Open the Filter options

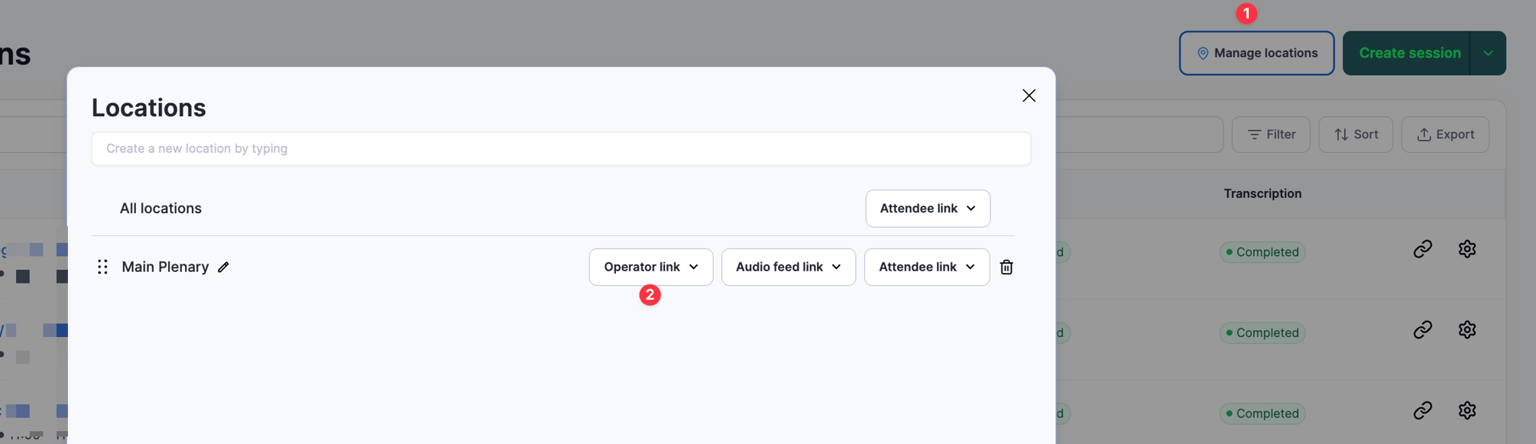[1271, 134]
